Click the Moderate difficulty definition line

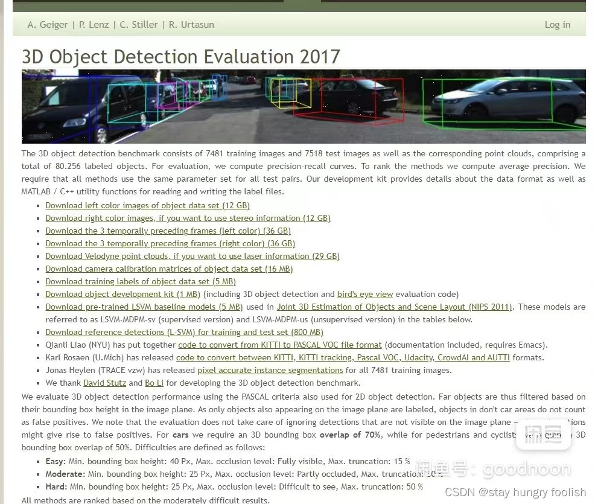tap(244, 474)
